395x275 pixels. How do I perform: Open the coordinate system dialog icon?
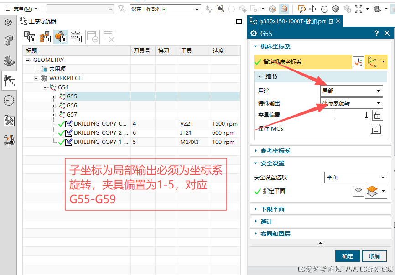click(359, 62)
